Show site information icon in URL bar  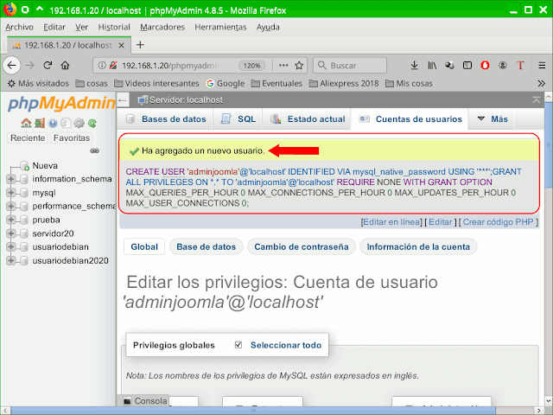102,66
